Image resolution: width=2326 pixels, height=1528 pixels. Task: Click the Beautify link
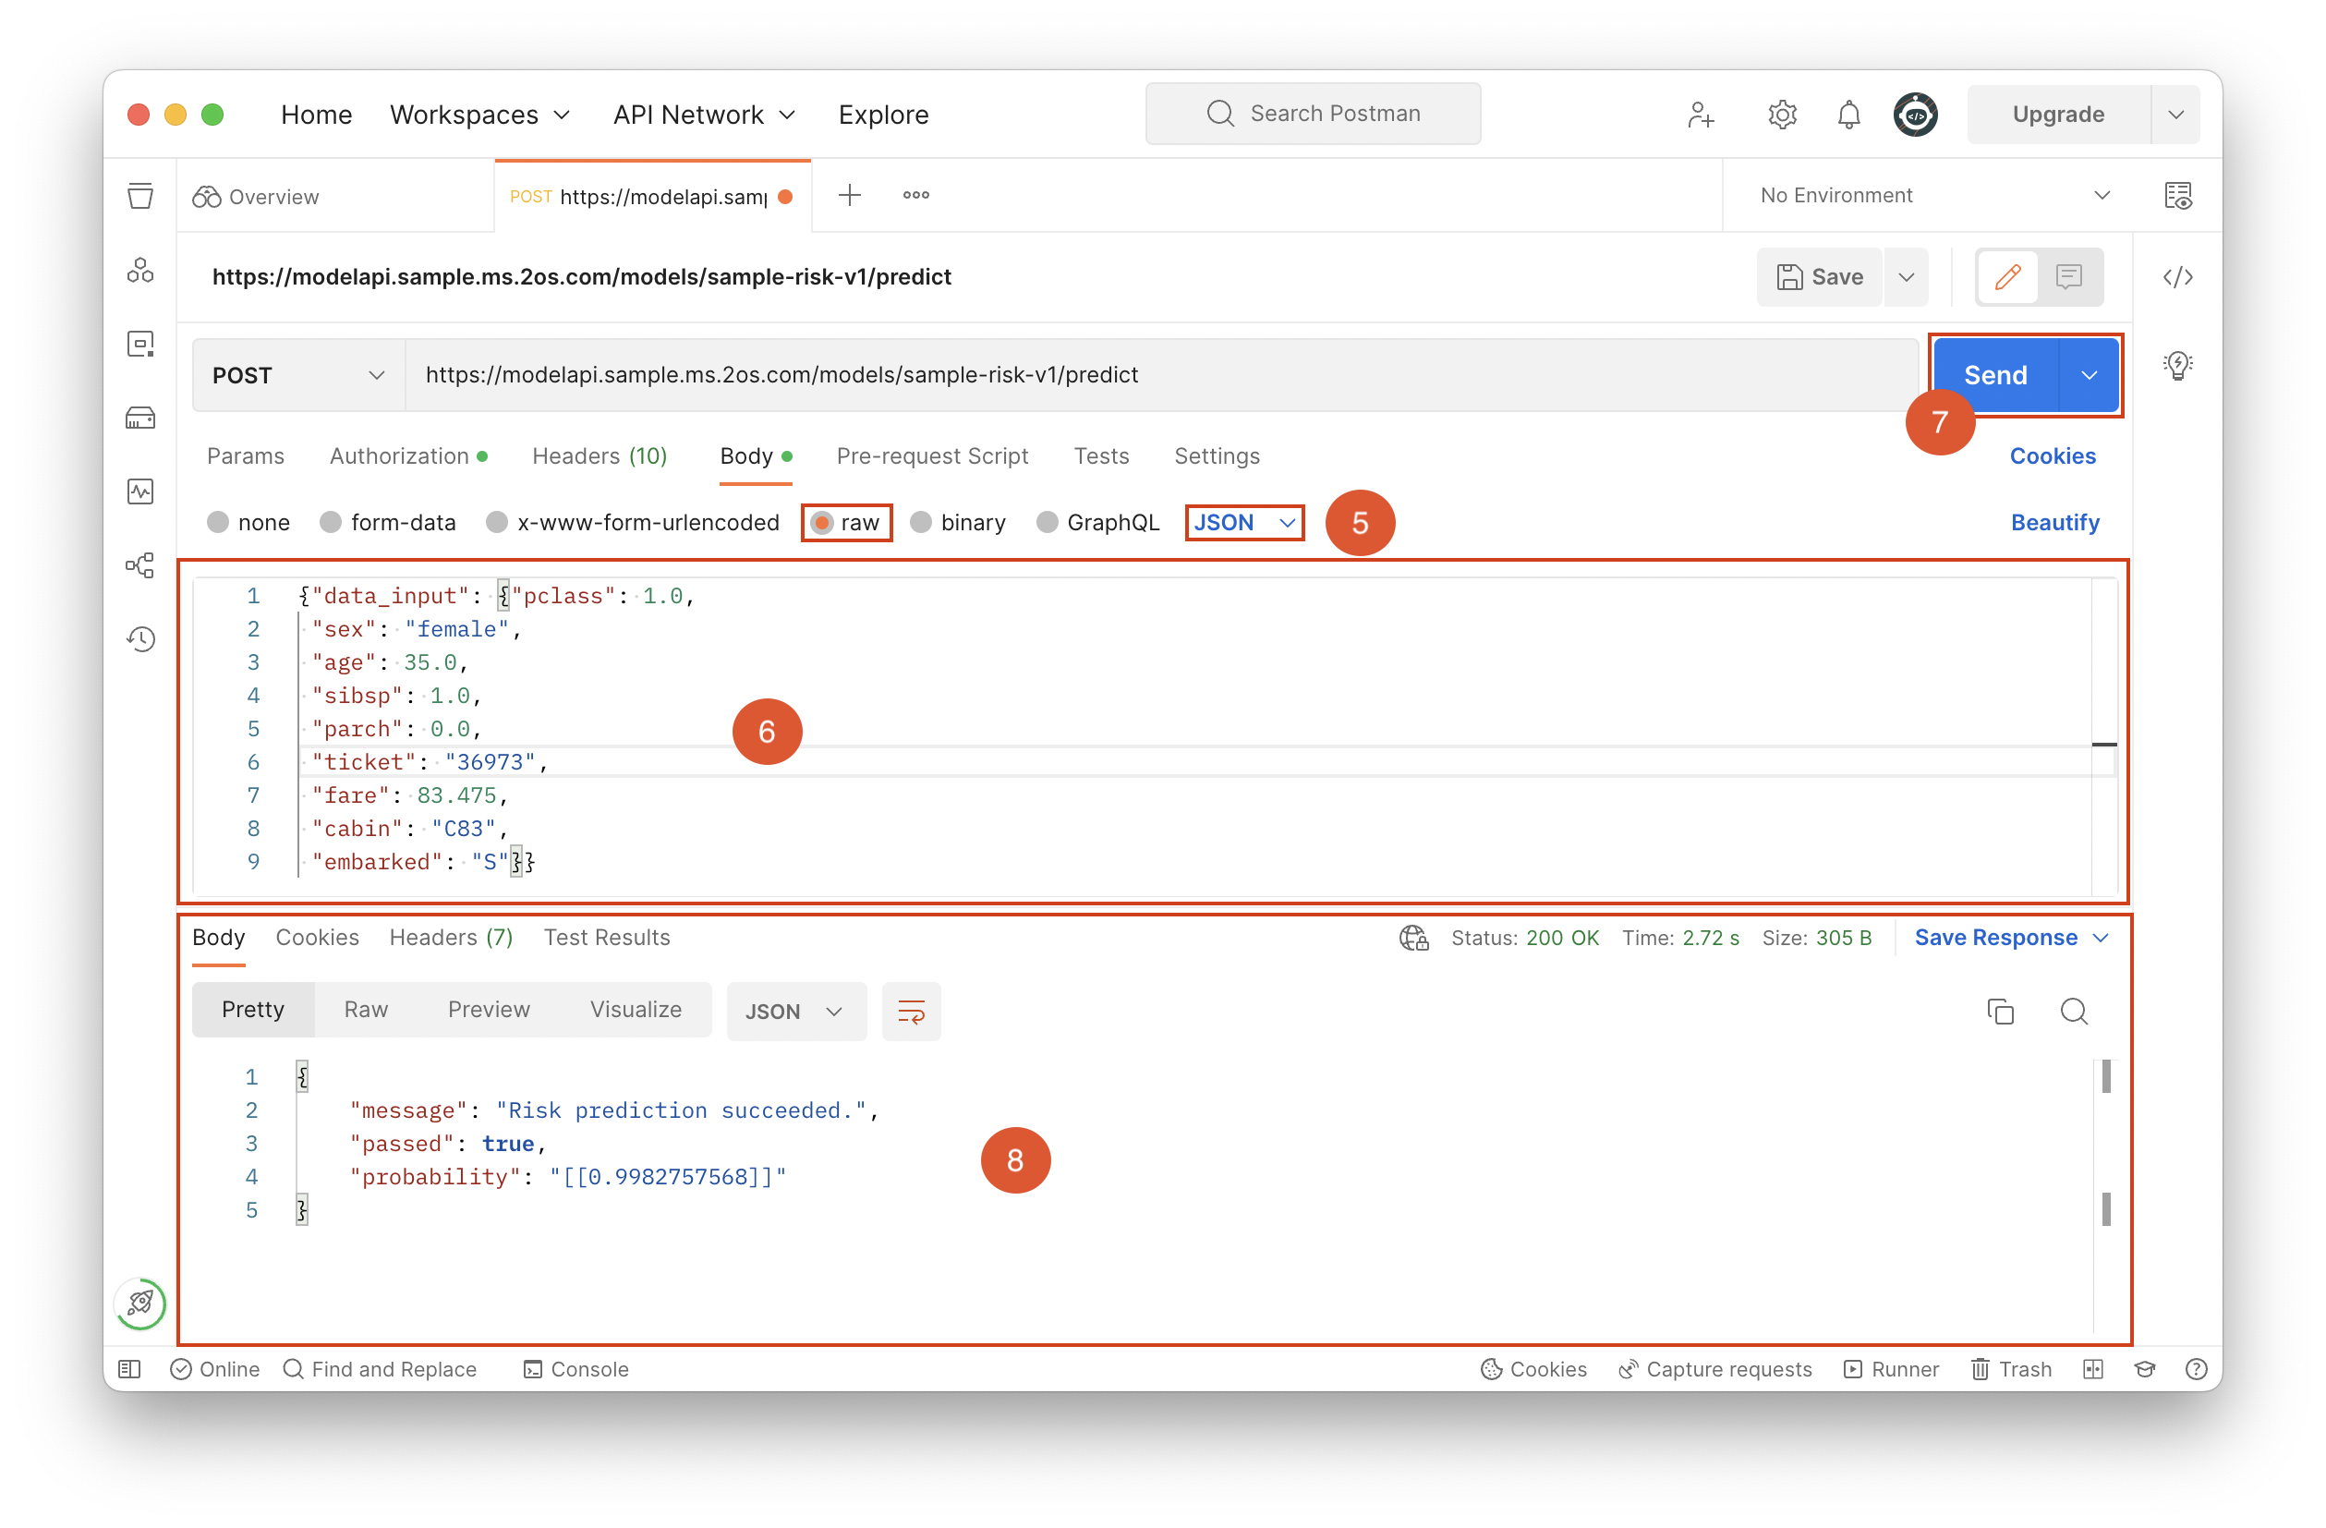2054,523
